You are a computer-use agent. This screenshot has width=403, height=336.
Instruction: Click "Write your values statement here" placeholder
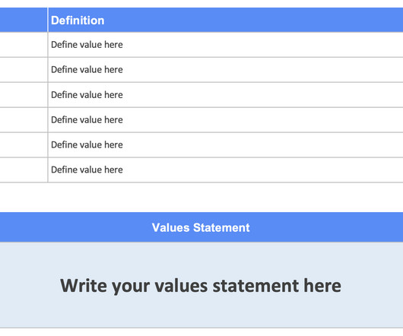(x=201, y=285)
